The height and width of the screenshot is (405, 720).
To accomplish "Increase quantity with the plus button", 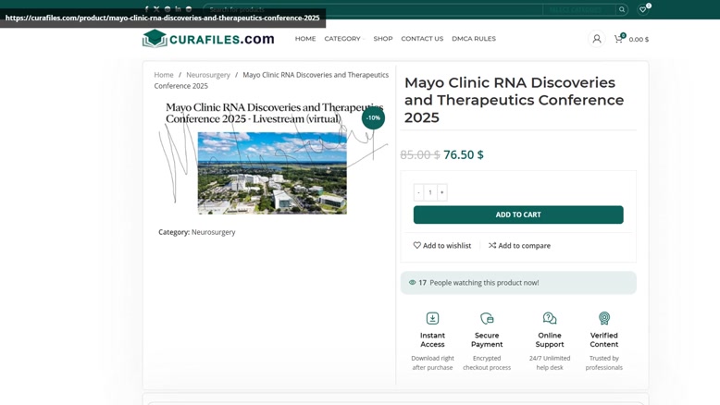I will [441, 192].
